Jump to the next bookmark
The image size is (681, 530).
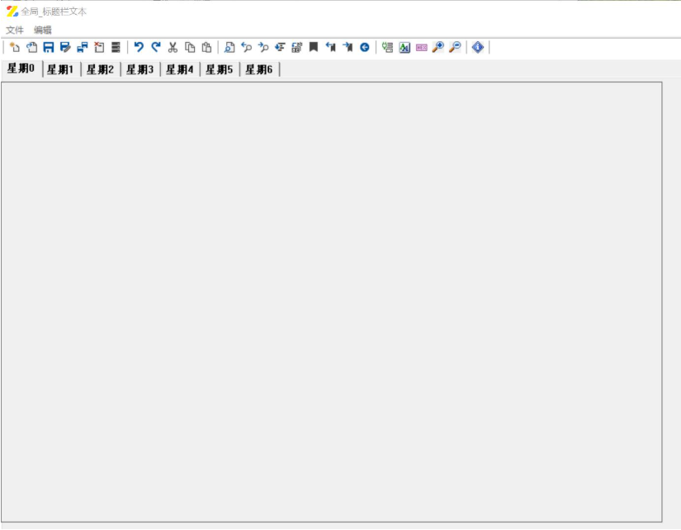pyautogui.click(x=348, y=47)
